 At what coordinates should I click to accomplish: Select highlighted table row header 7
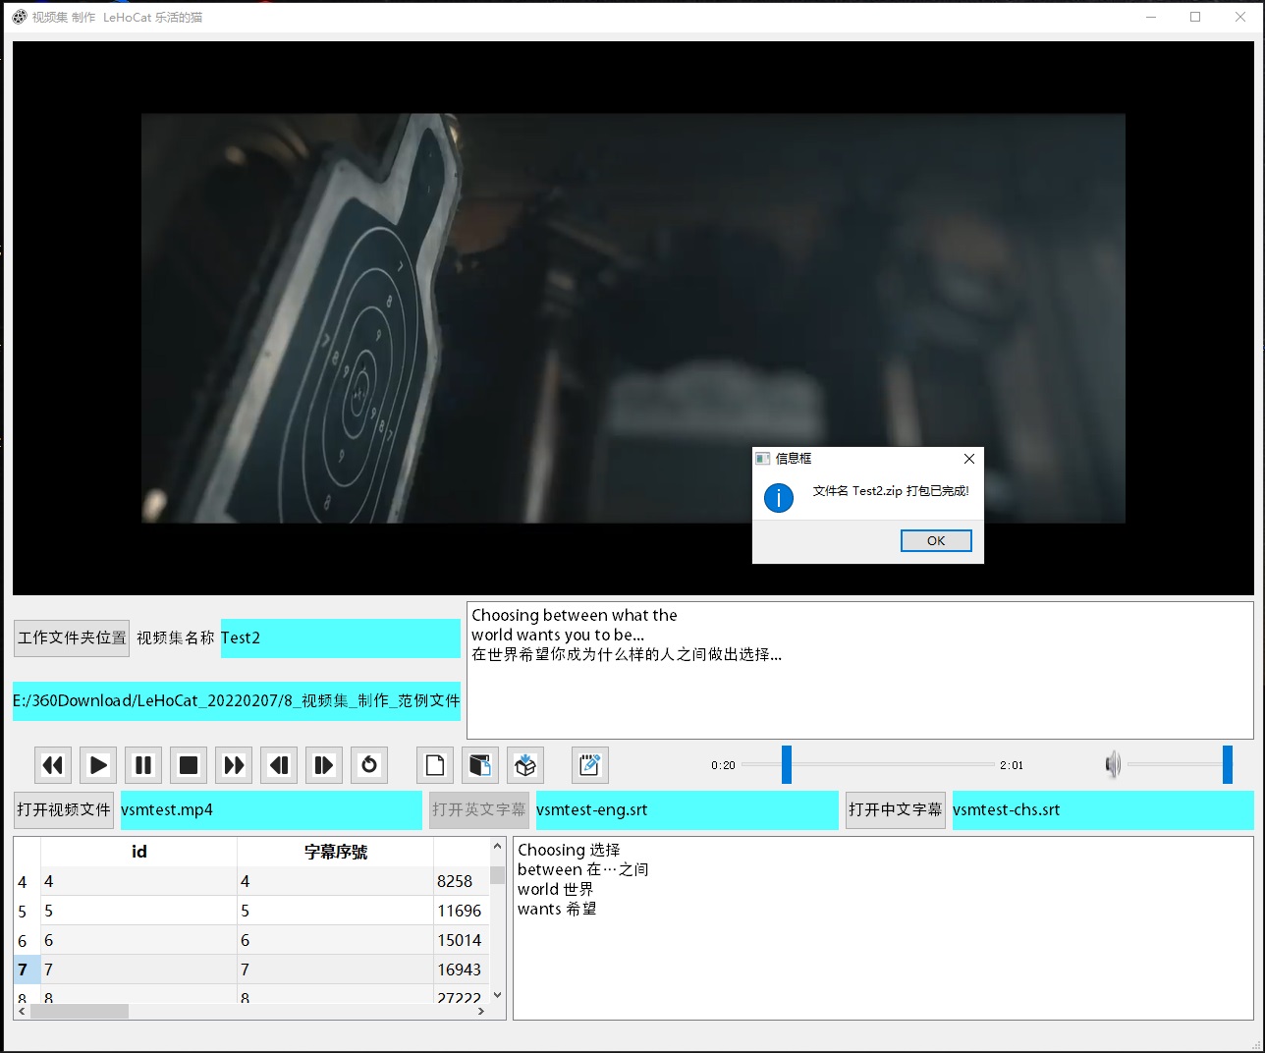tap(27, 970)
